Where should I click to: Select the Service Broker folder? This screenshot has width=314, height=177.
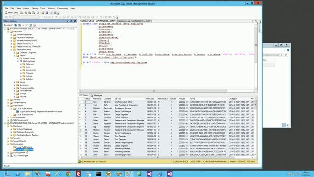tap(26, 90)
